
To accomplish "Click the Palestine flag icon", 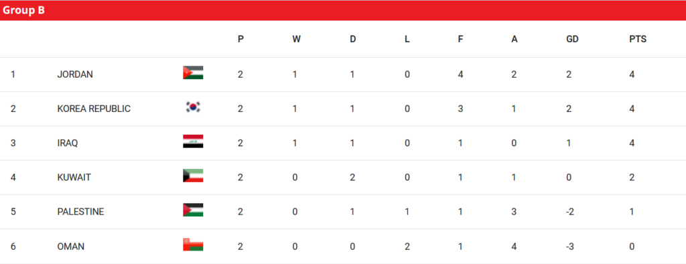I will pyautogui.click(x=193, y=210).
